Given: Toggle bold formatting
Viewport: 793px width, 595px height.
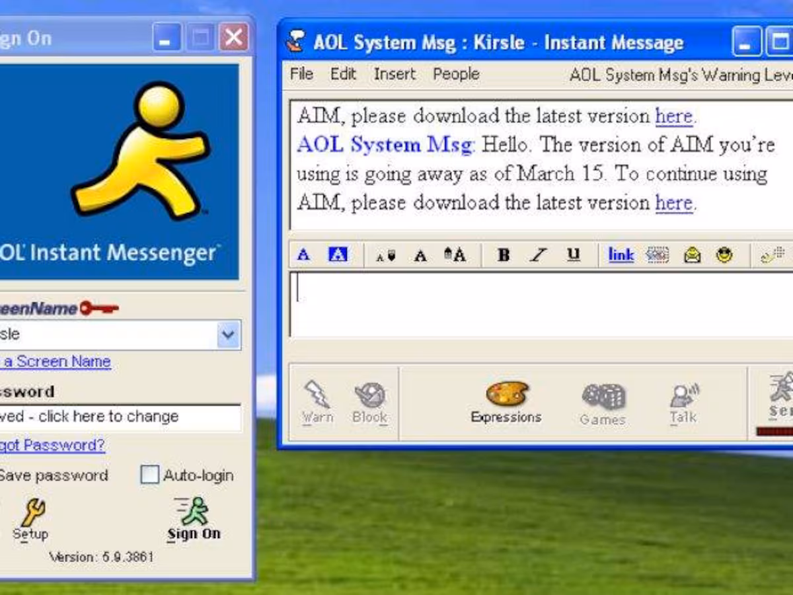Looking at the screenshot, I should (x=504, y=255).
